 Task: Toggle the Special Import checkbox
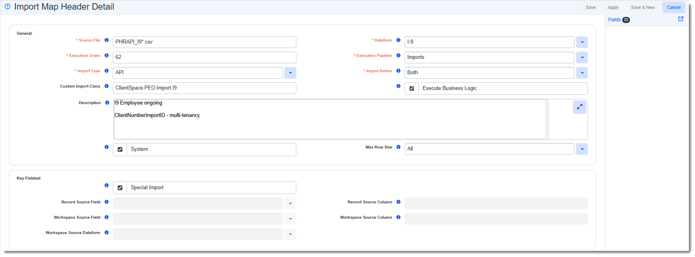[x=120, y=188]
